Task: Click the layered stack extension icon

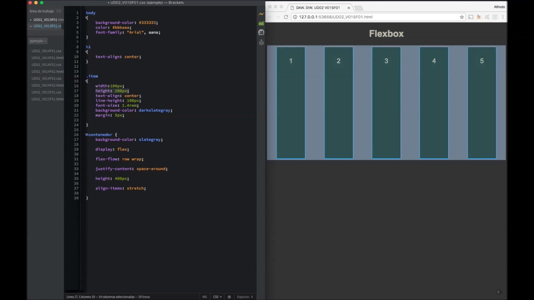Action: coord(261,42)
